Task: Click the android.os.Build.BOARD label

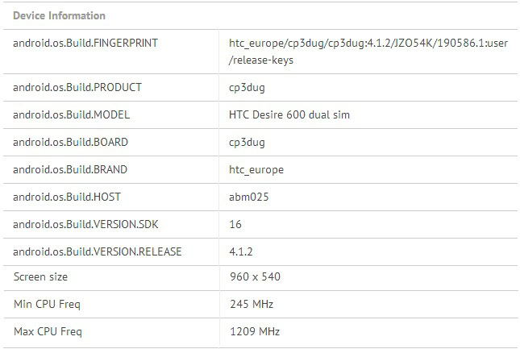Action: 71,142
